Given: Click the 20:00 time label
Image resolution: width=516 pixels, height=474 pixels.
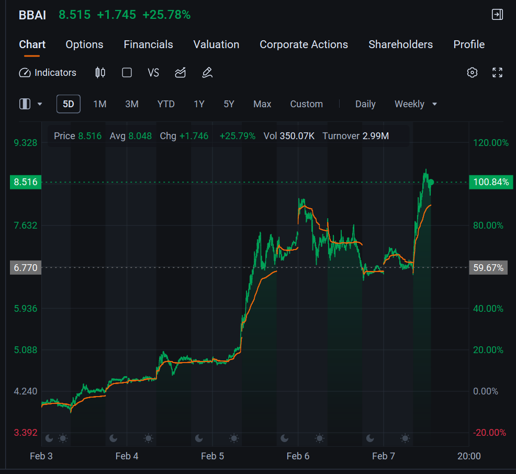Looking at the screenshot, I should [x=469, y=456].
